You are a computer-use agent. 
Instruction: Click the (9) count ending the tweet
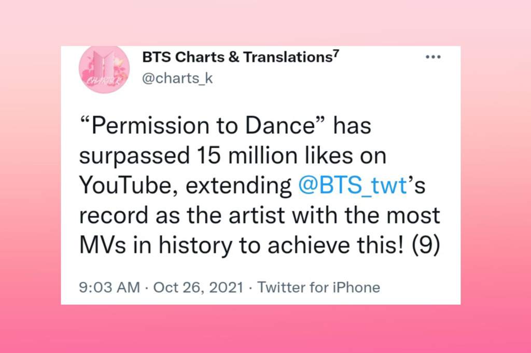[426, 245]
